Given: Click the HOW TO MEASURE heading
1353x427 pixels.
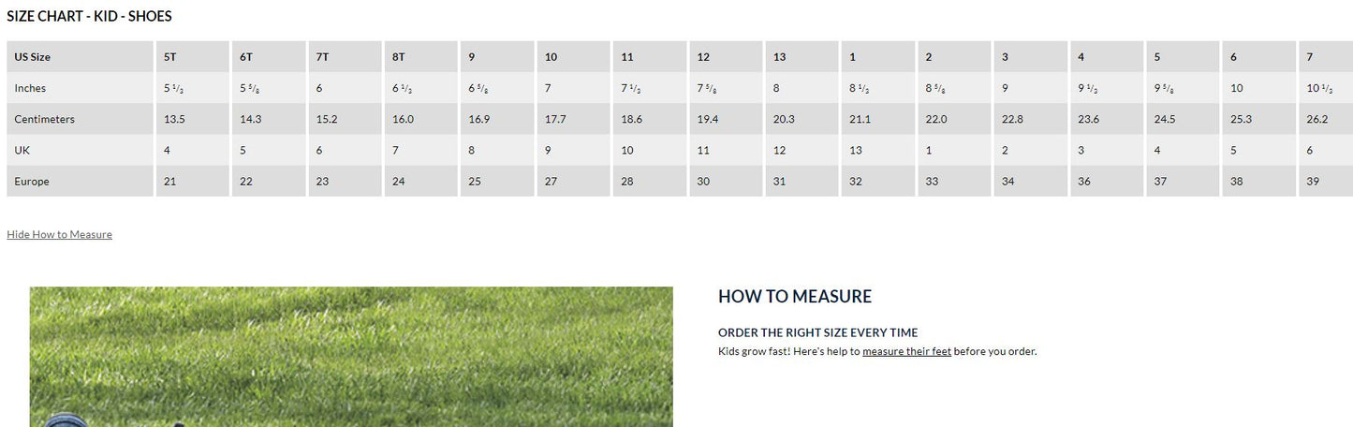Looking at the screenshot, I should click(794, 297).
